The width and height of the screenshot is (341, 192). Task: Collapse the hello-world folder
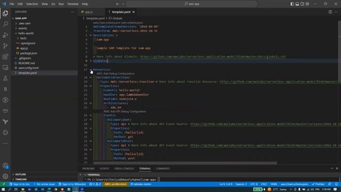16,33
